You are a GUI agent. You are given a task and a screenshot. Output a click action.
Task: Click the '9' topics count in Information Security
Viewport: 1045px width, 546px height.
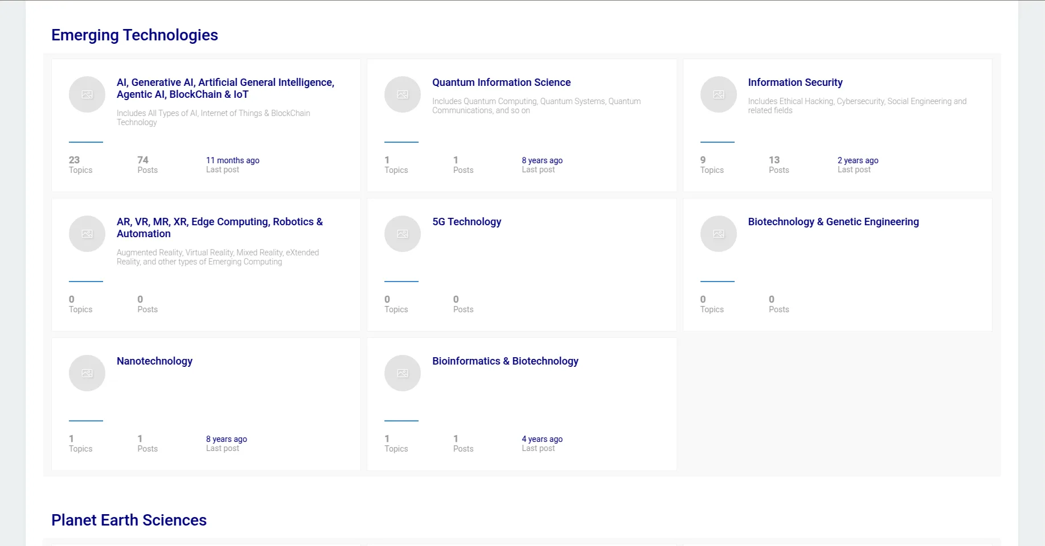(703, 160)
